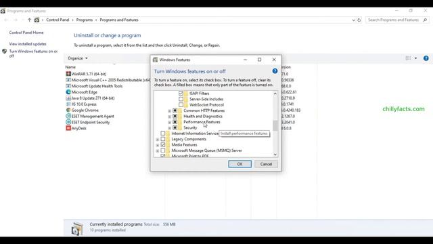Expand the Common HTTP Features node
The image size is (433, 244).
pos(170,111)
